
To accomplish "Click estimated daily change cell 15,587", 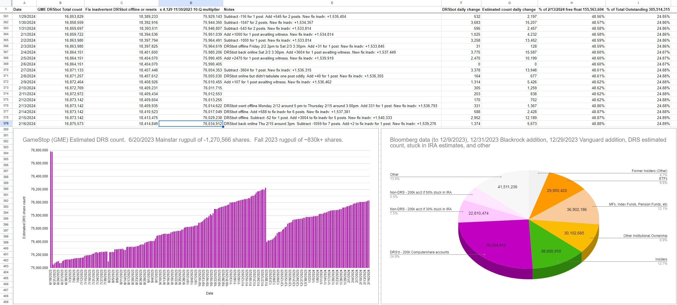I will tap(509, 52).
